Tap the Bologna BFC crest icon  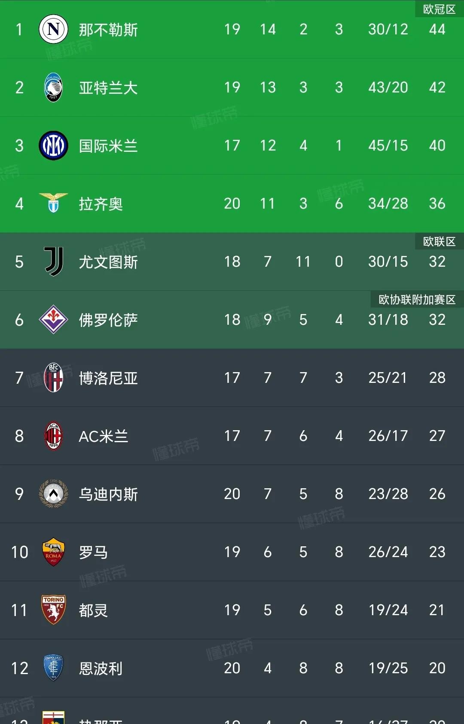tap(53, 378)
